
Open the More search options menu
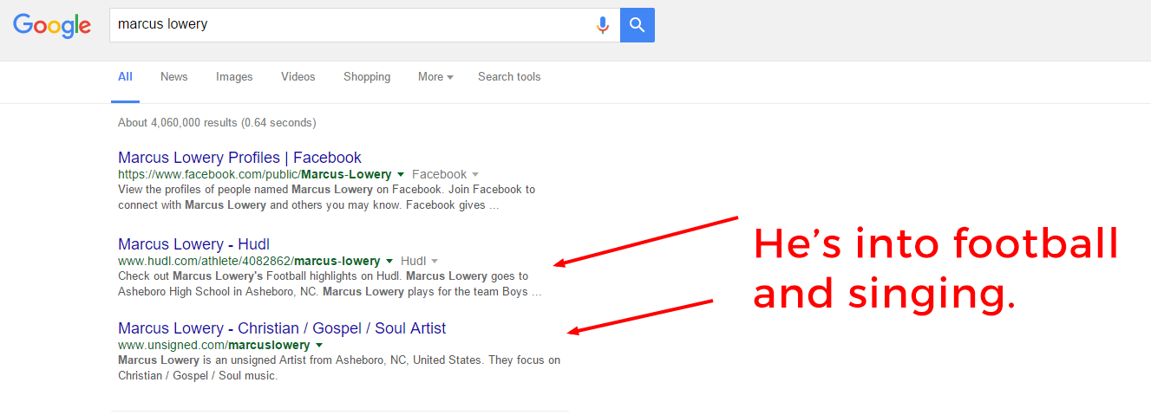(x=435, y=77)
